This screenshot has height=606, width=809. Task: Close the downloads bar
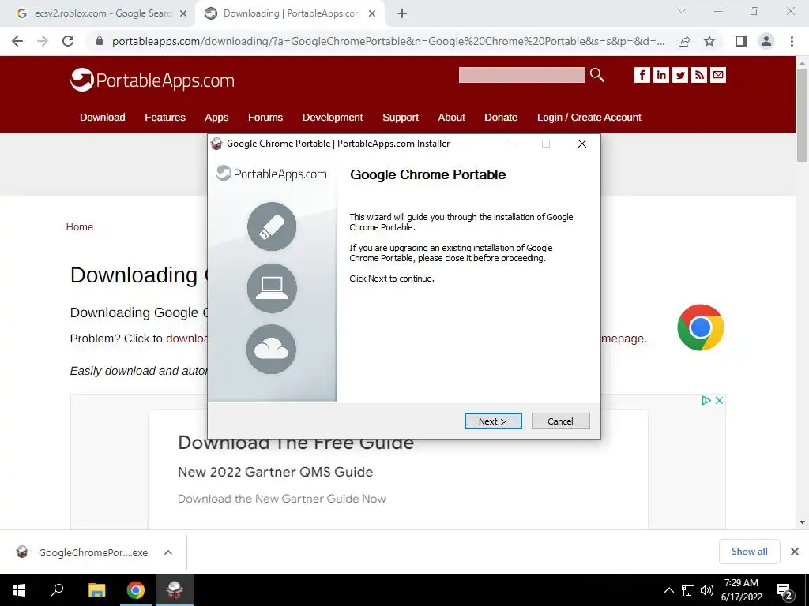pyautogui.click(x=795, y=552)
